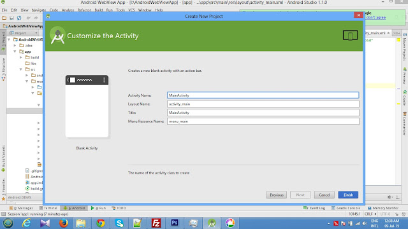This screenshot has height=229, width=408.
Task: Click the Synchronize toolbar icon
Action: (19, 18)
